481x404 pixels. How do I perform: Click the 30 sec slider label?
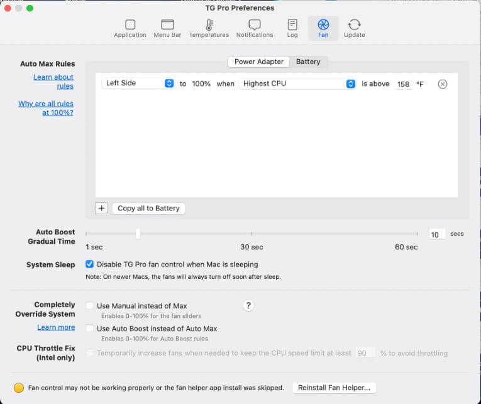coord(252,247)
